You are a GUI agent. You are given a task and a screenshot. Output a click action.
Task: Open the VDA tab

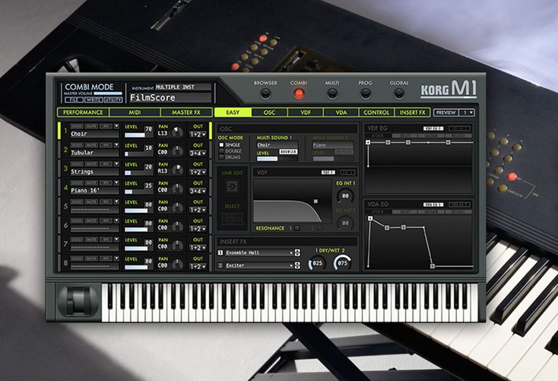[341, 112]
